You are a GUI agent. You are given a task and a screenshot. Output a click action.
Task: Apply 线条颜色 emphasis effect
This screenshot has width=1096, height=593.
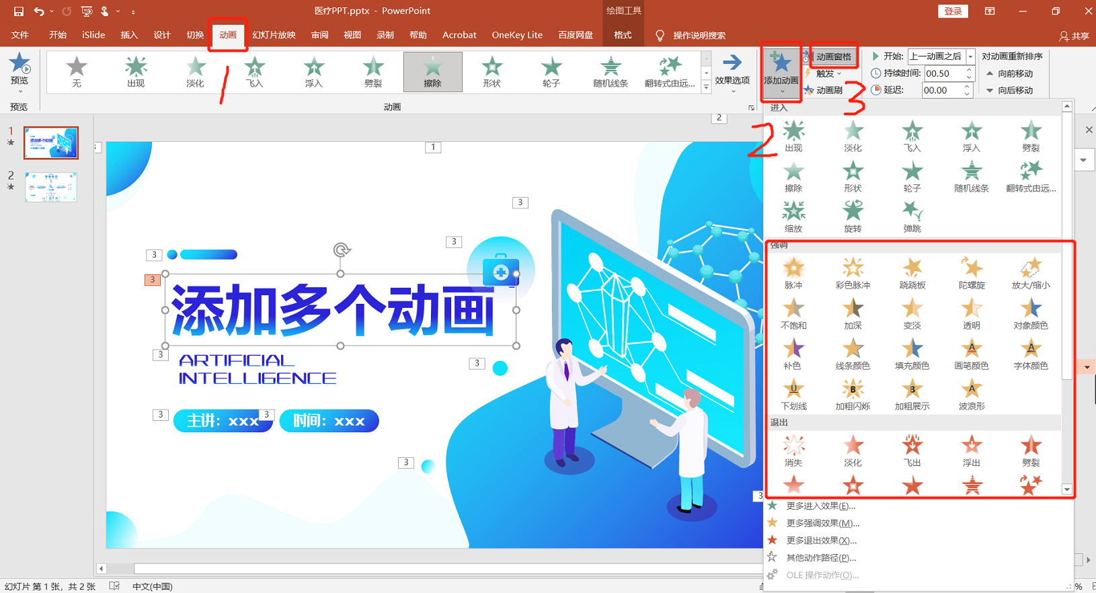(853, 354)
